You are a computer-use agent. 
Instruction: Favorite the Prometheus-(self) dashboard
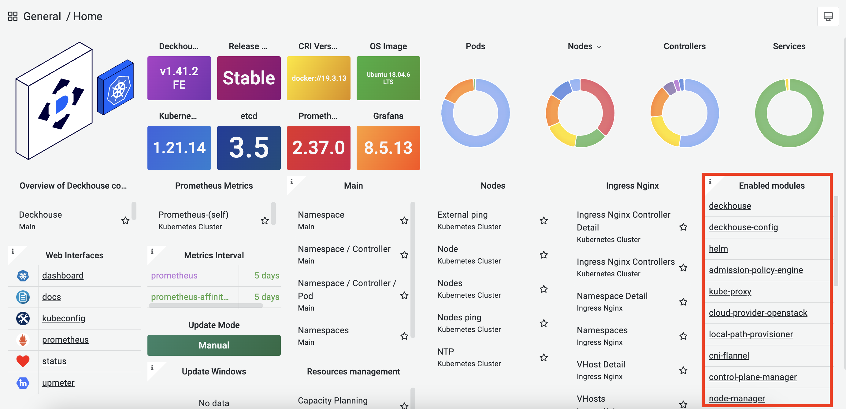coord(265,220)
